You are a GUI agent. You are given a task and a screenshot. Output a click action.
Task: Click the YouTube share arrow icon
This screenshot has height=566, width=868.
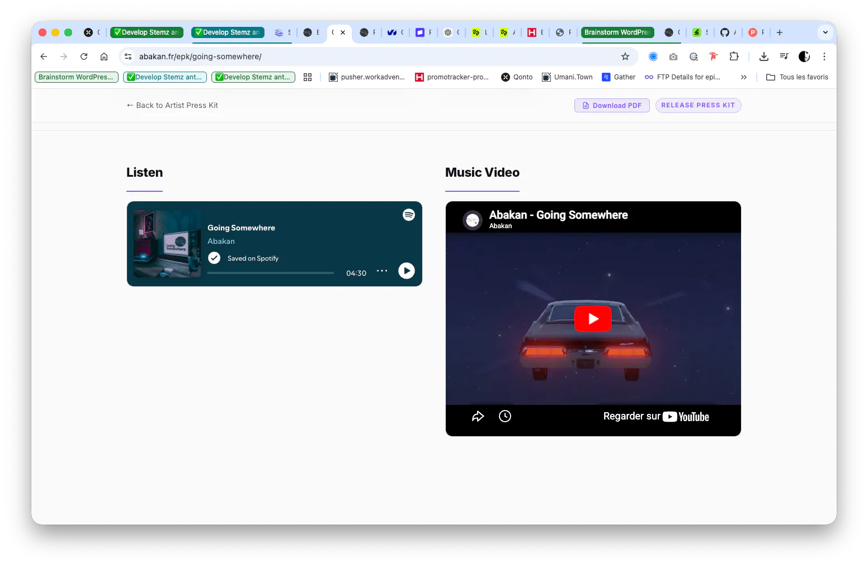pos(478,416)
